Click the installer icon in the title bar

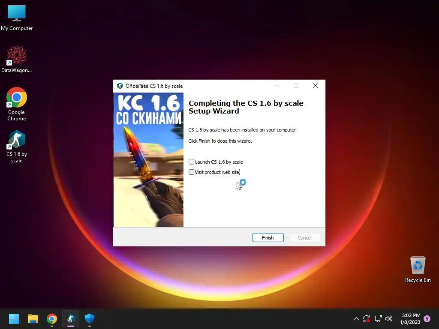(120, 86)
